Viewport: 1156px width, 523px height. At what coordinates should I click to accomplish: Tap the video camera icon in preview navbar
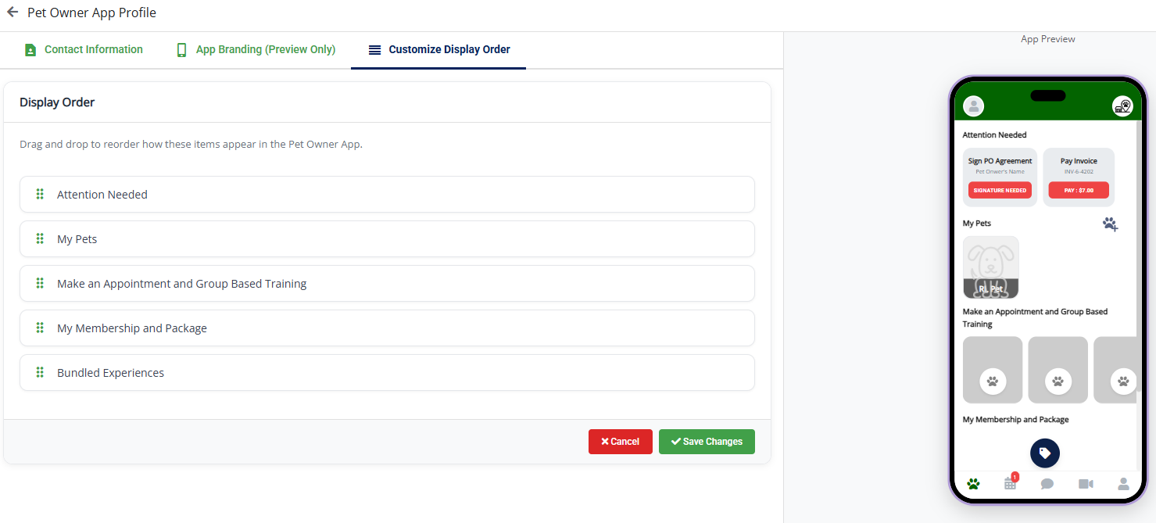pyautogui.click(x=1086, y=484)
